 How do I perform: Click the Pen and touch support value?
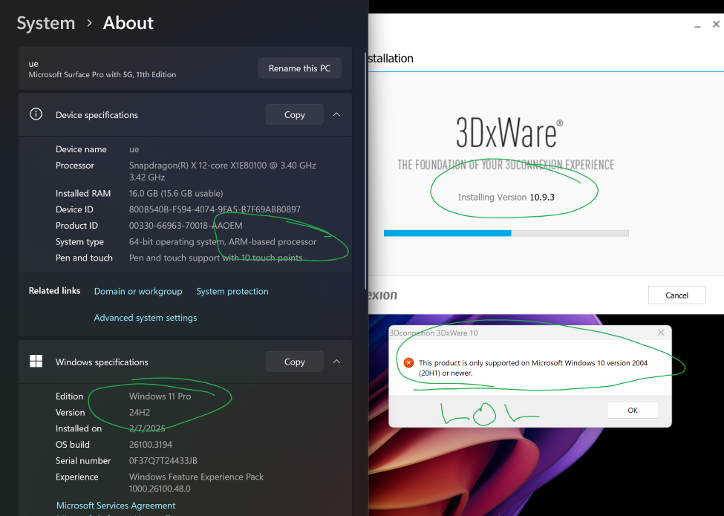tap(215, 258)
